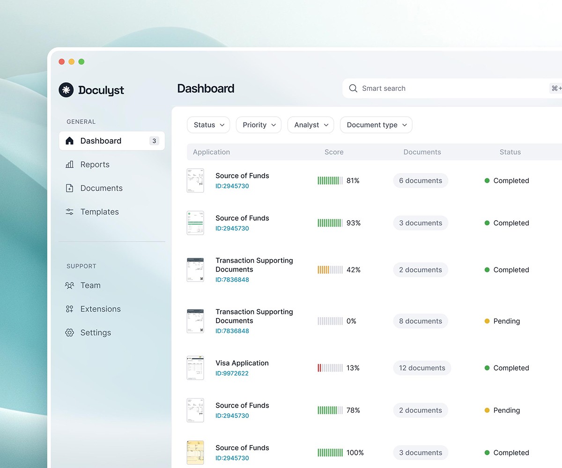
Task: Open ID:7836848 link in the 0% row
Action: click(x=232, y=331)
